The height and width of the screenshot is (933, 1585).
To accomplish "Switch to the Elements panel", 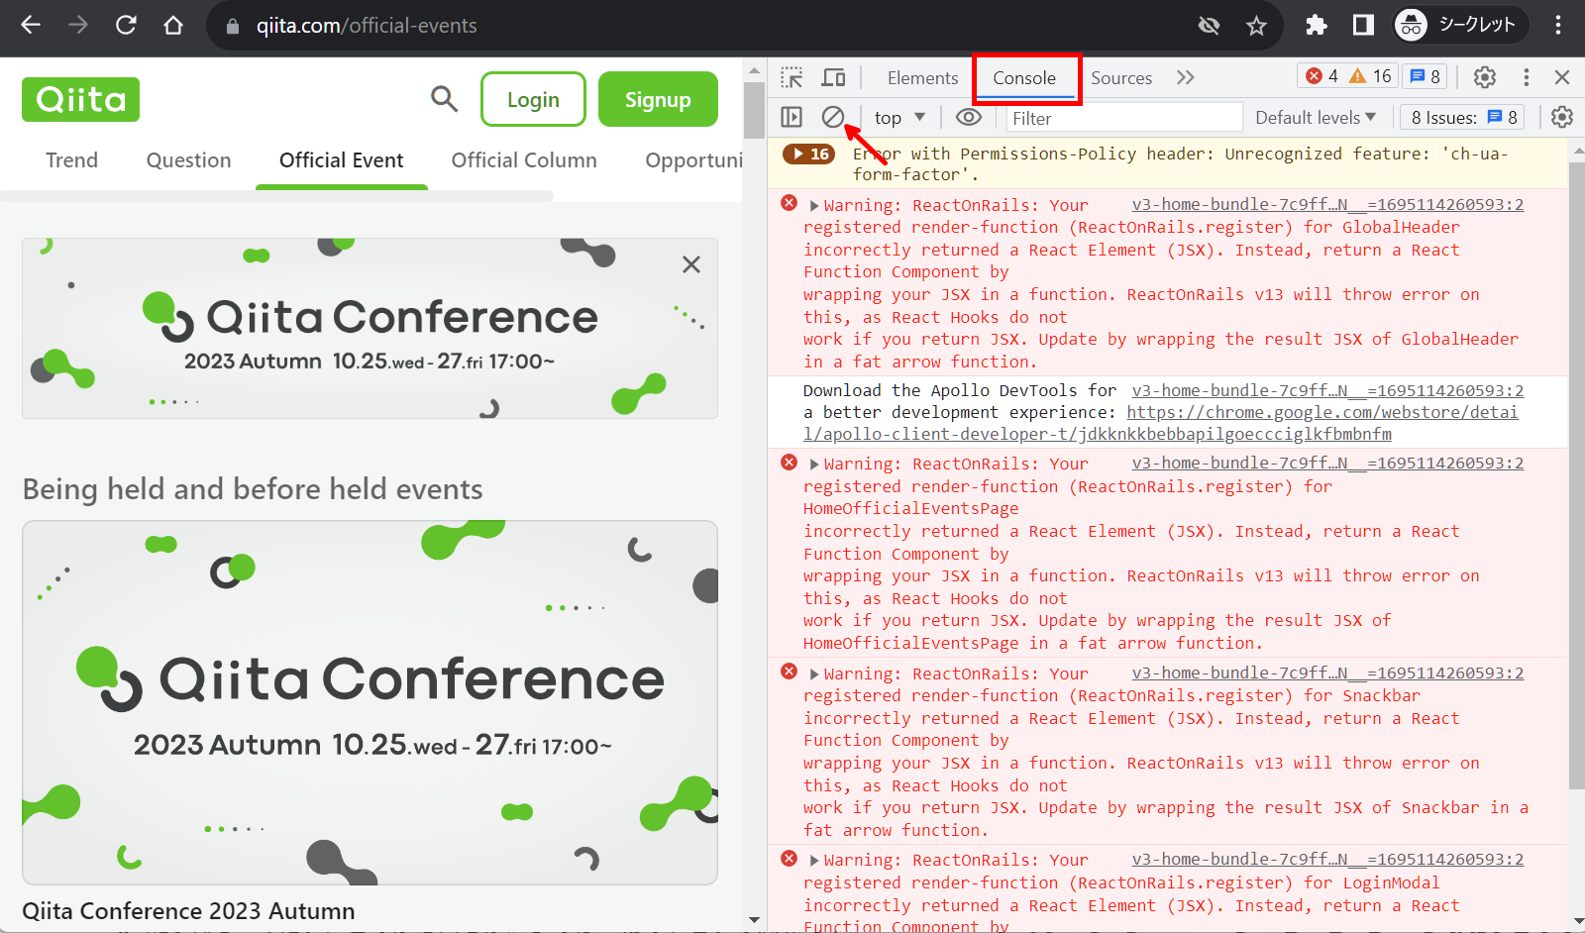I will (x=922, y=78).
